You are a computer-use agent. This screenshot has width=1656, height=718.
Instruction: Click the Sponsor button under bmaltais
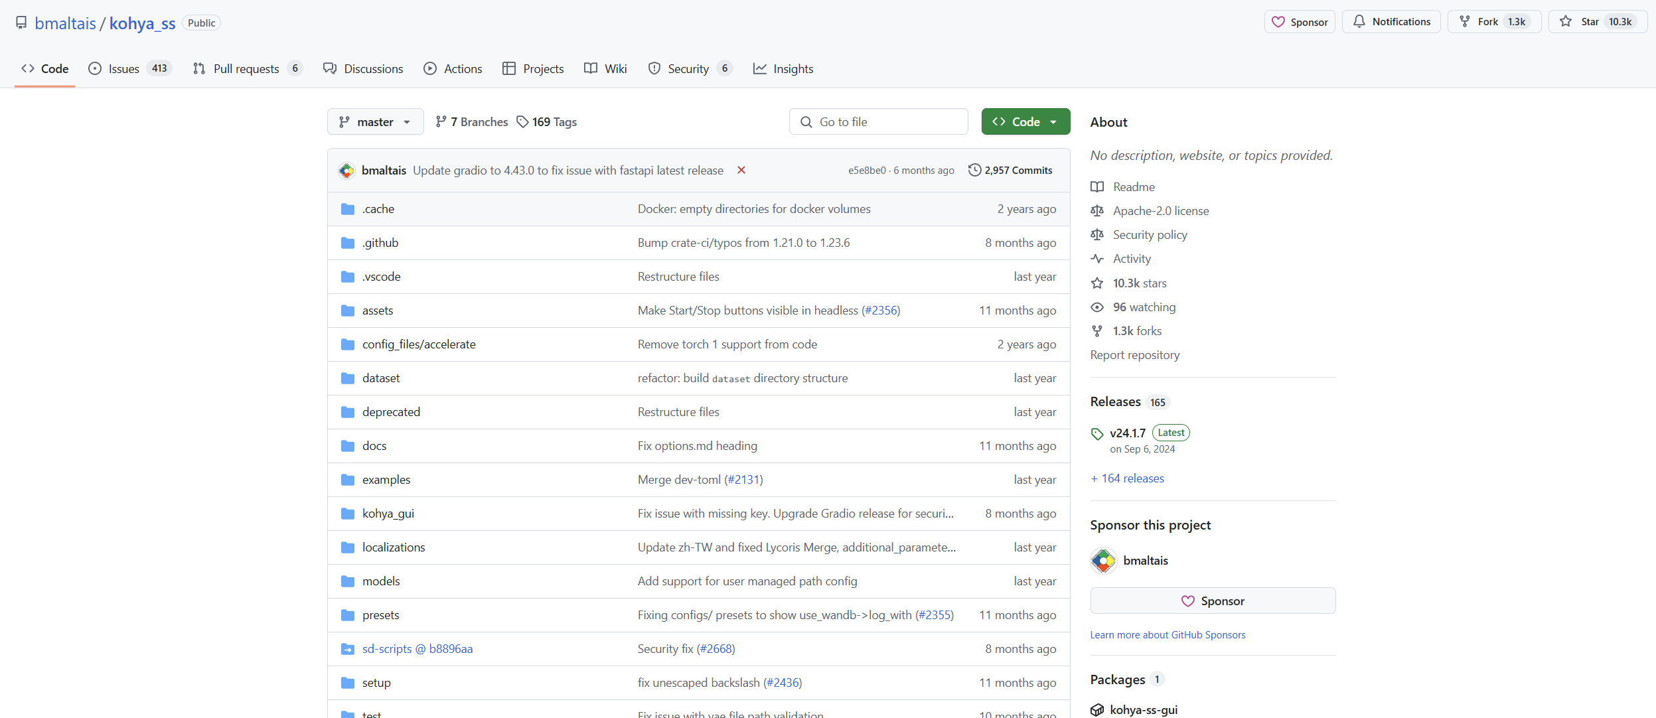[1213, 601]
